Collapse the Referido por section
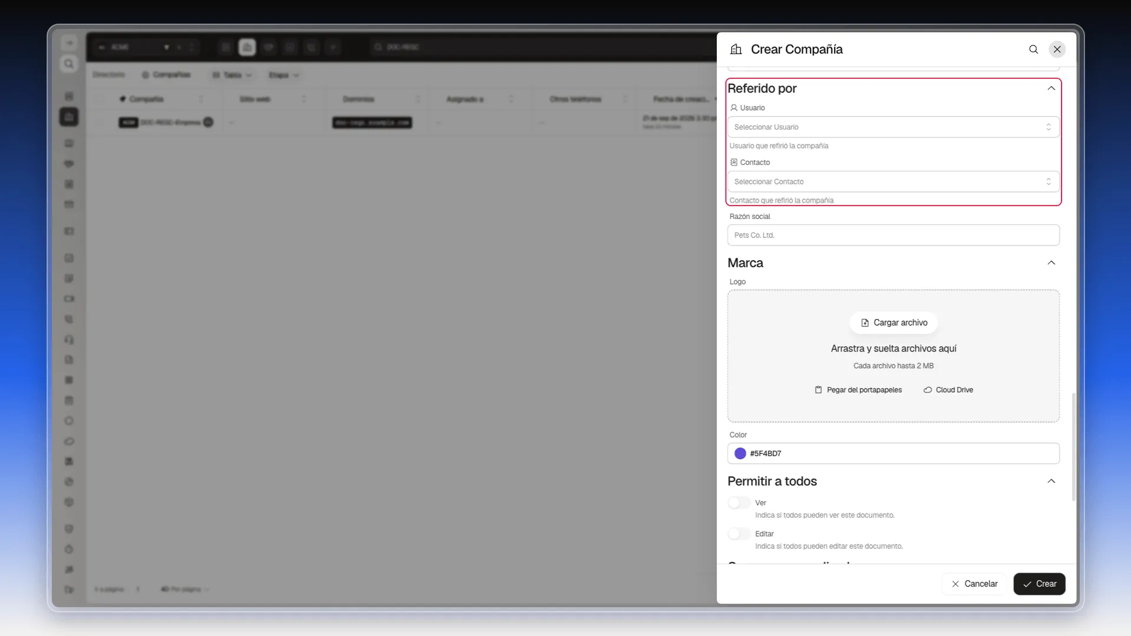 pos(1051,88)
